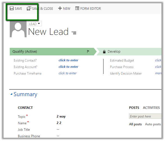Click the Save floppy disk icon
Image resolution: width=165 pixels, height=141 pixels.
[12, 9]
